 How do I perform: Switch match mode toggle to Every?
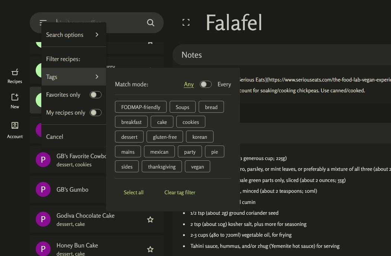point(206,84)
